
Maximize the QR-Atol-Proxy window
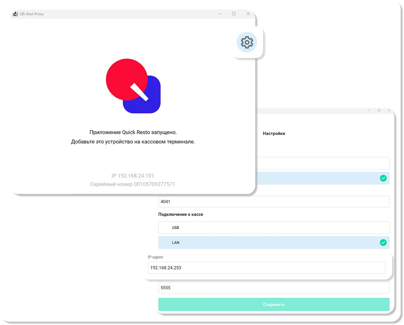(x=234, y=14)
